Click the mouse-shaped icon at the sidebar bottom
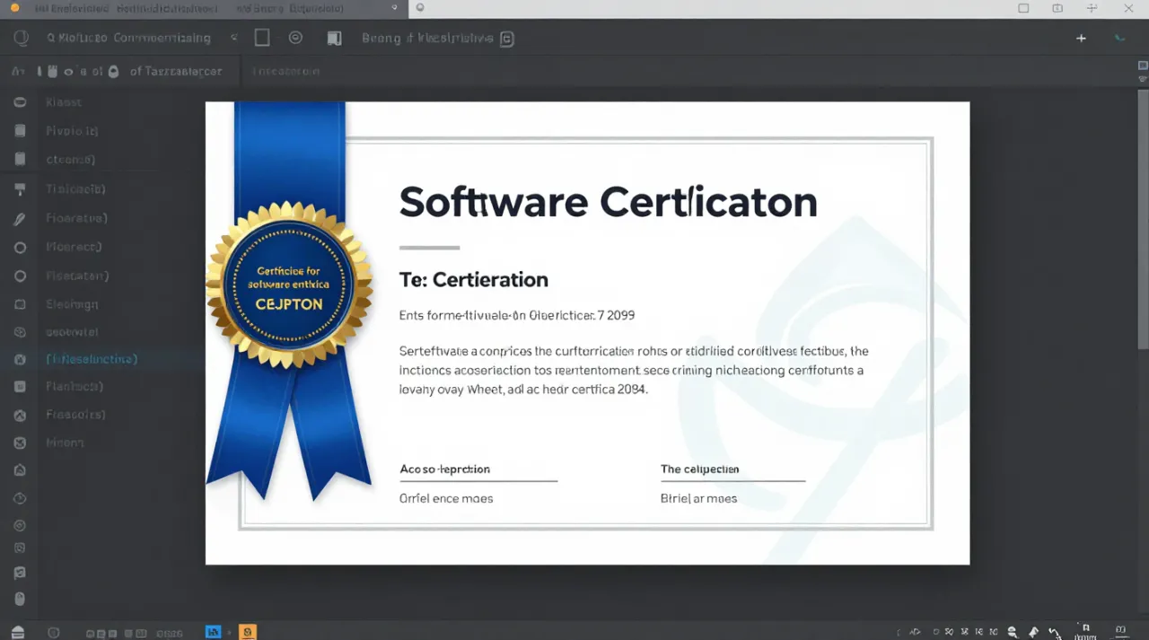Image resolution: width=1149 pixels, height=640 pixels. pos(20,600)
